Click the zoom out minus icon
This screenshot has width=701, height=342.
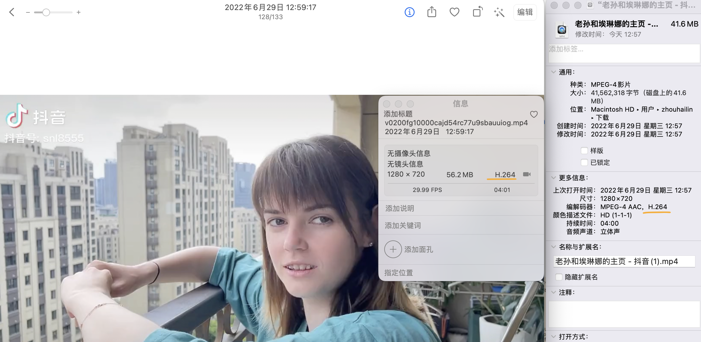point(28,12)
